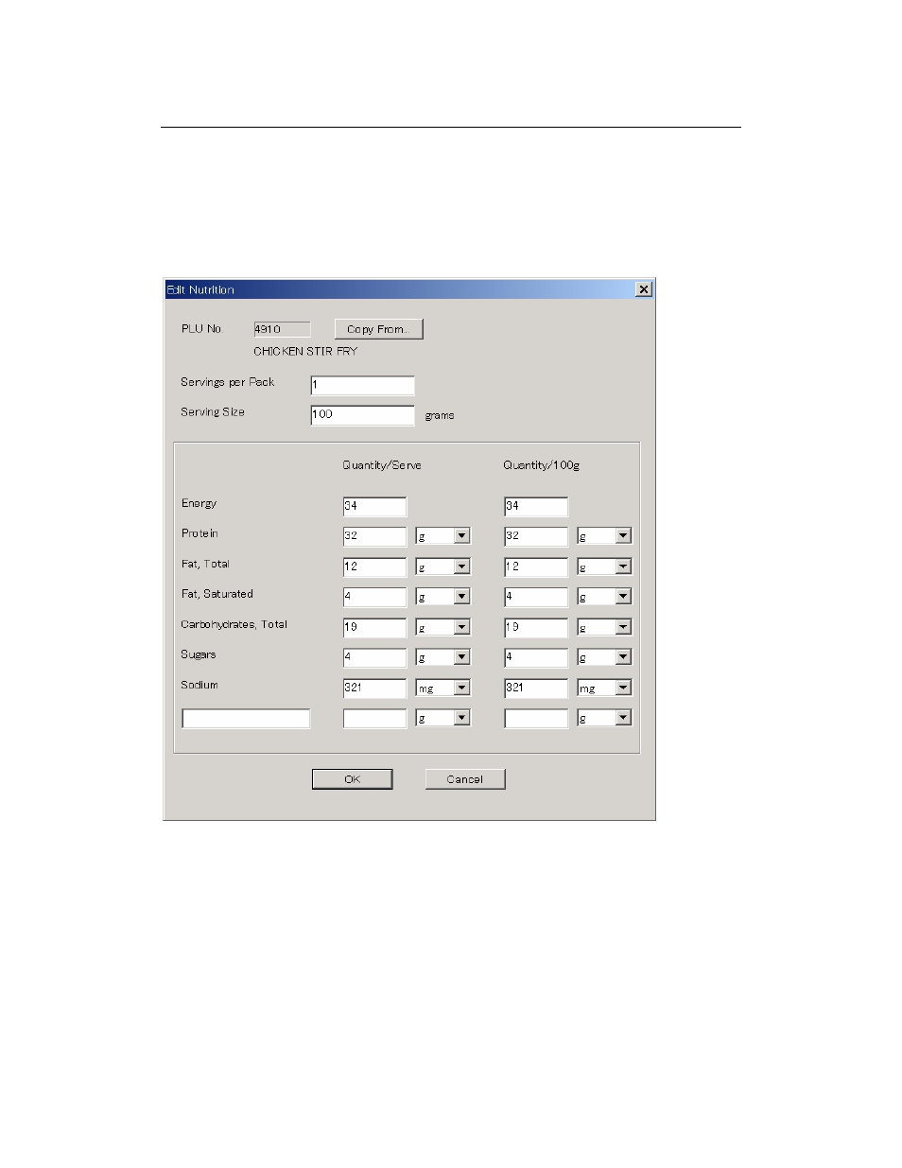Click the Quantity/100g column heading

point(542,465)
